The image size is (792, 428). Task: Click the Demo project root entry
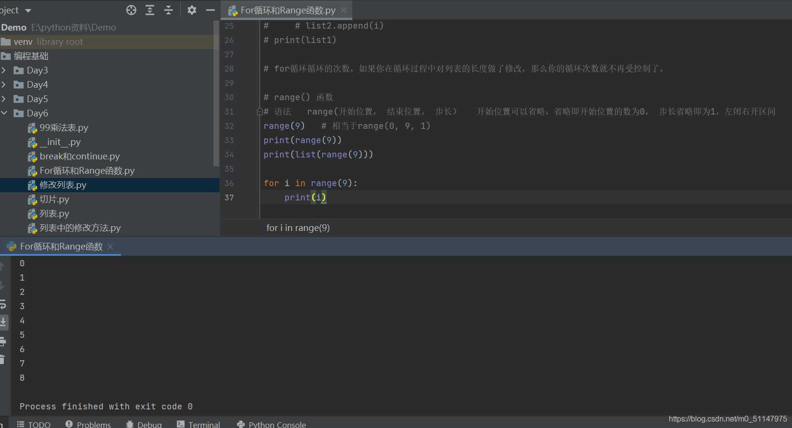click(x=58, y=28)
